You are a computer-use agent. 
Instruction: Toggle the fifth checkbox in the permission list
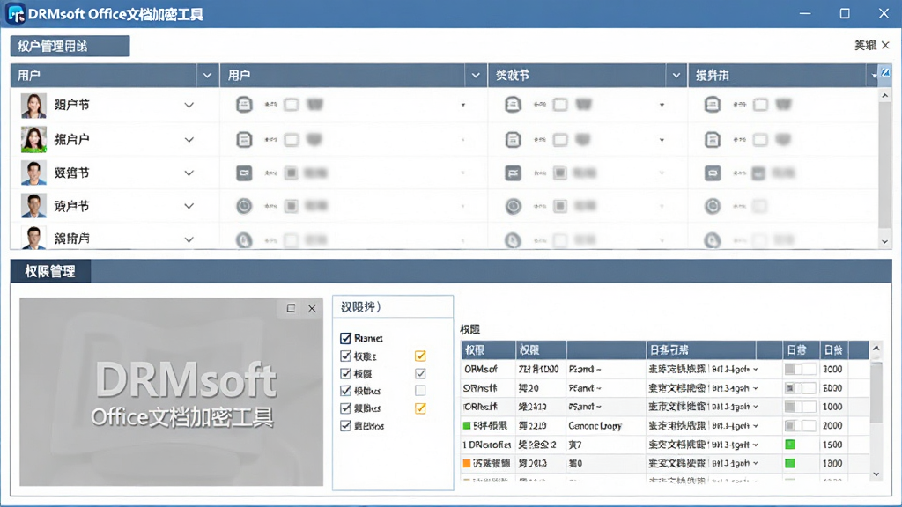pos(345,408)
